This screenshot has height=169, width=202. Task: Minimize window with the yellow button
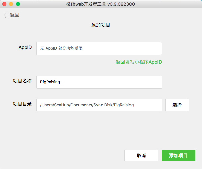pos(11,4)
